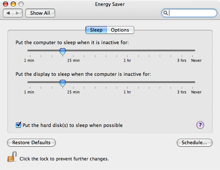
Task: Click the Show All button
Action: (x=40, y=13)
